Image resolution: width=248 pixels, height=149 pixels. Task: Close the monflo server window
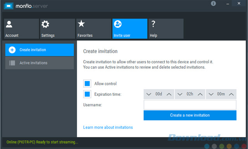[239, 3]
